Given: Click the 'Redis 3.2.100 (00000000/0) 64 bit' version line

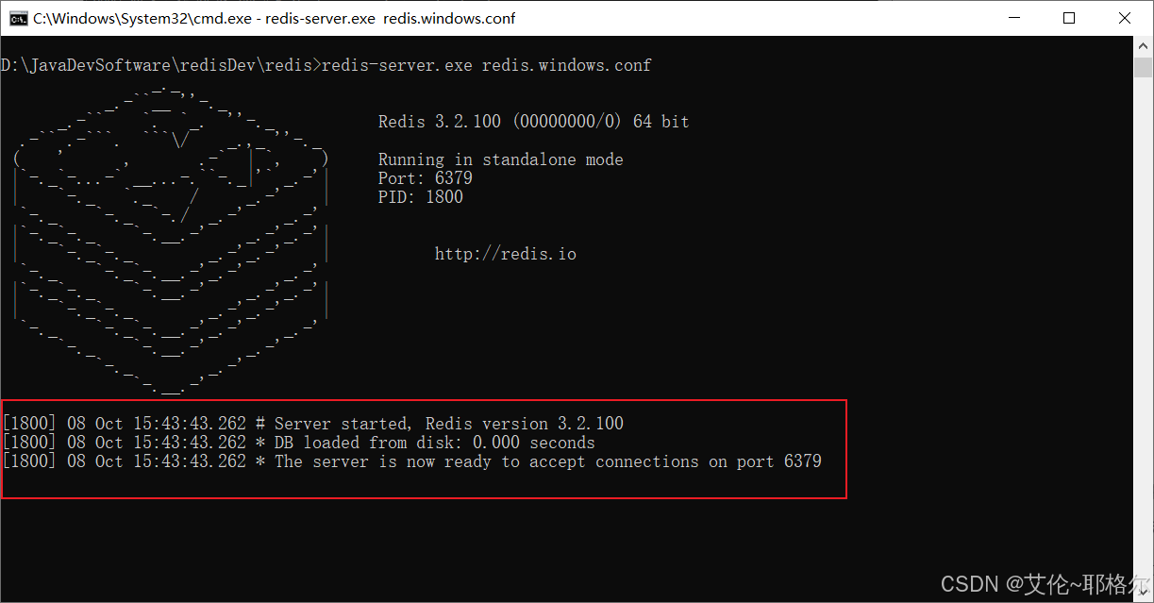Looking at the screenshot, I should [x=533, y=121].
